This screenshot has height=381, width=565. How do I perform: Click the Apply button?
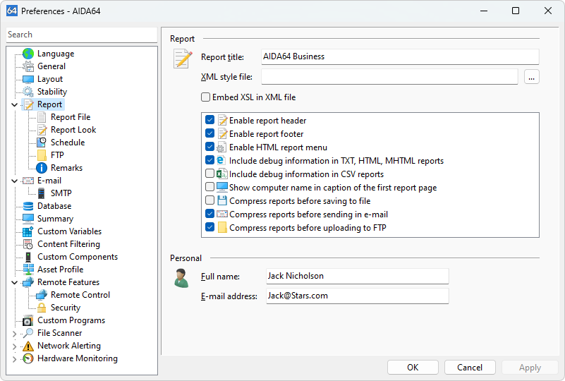530,368
